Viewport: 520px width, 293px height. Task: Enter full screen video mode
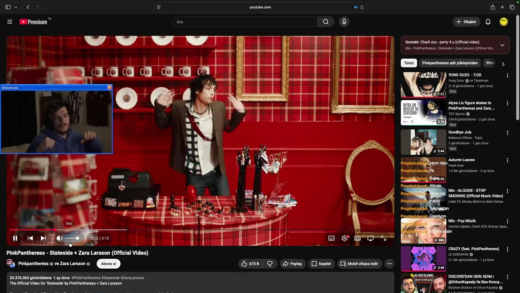(383, 238)
